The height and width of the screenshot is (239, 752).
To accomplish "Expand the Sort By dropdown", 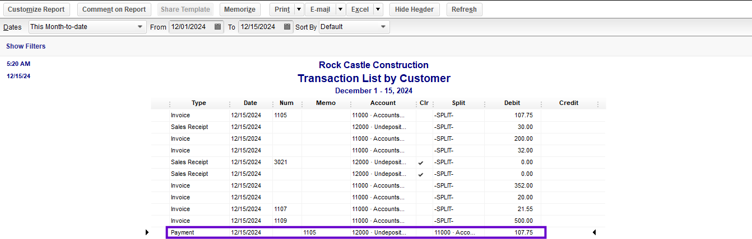I will click(x=383, y=27).
